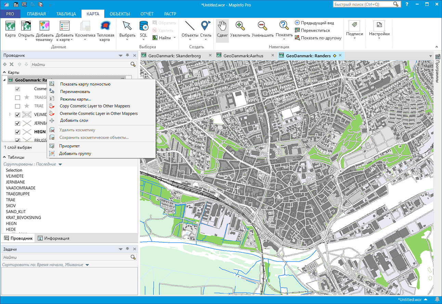442x304 pixels.
Task: Choose Показать карту полностью from context menu
Action: [x=85, y=84]
